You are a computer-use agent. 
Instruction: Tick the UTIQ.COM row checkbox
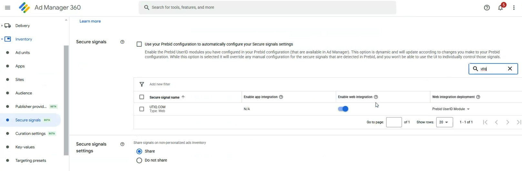pyautogui.click(x=142, y=109)
